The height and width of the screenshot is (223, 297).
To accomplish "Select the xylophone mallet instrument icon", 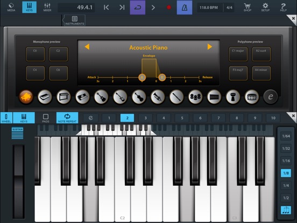I will [x=214, y=97].
